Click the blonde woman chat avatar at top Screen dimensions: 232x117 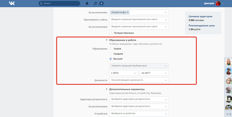(x=228, y=62)
